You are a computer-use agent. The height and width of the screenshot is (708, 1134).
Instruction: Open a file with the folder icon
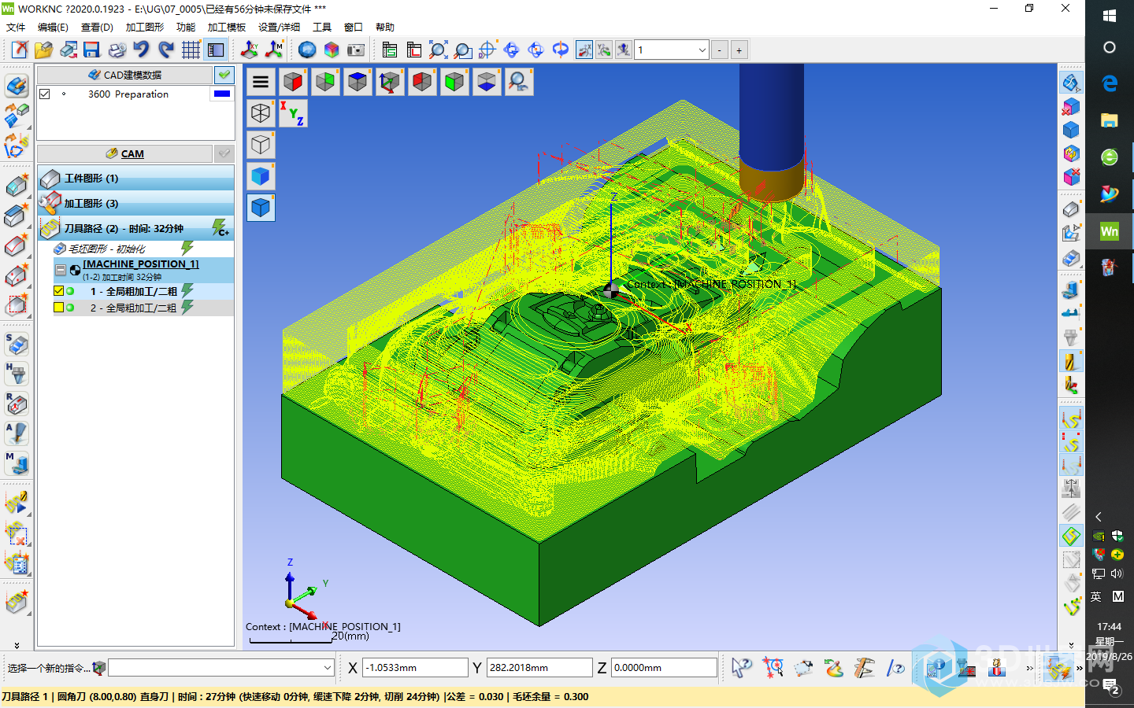coord(43,50)
